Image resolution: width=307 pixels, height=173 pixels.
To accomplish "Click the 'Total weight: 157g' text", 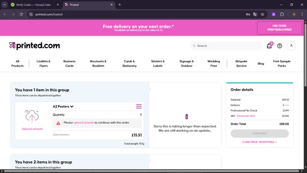I will tap(134, 144).
